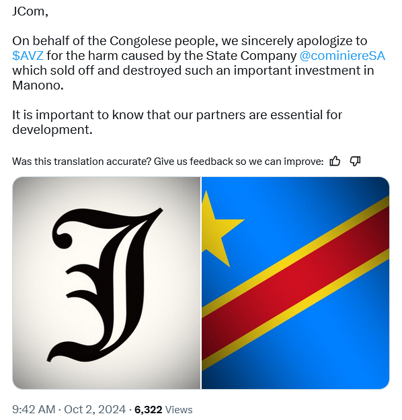Click the word 'development.' in the post
This screenshot has width=402, height=420.
pyautogui.click(x=52, y=130)
